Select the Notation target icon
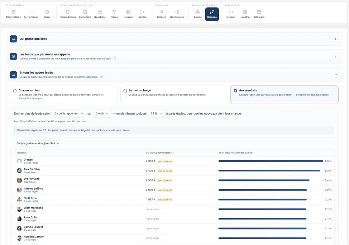The width and height of the screenshot is (349, 245). coord(128,12)
